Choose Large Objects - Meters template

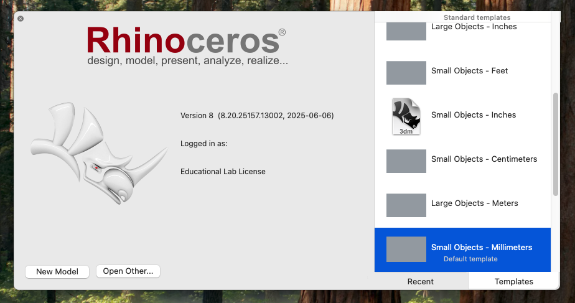click(462, 205)
